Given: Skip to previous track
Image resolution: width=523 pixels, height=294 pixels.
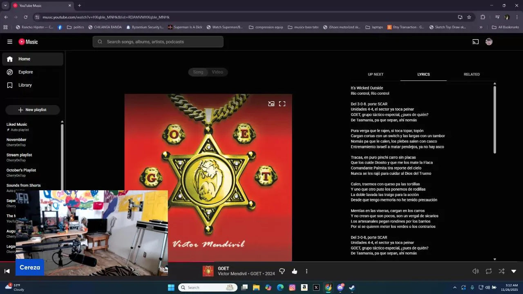Looking at the screenshot, I should pyautogui.click(x=7, y=271).
